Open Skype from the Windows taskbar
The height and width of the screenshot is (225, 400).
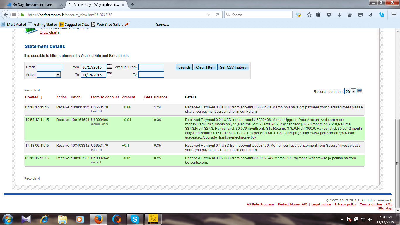(135, 219)
